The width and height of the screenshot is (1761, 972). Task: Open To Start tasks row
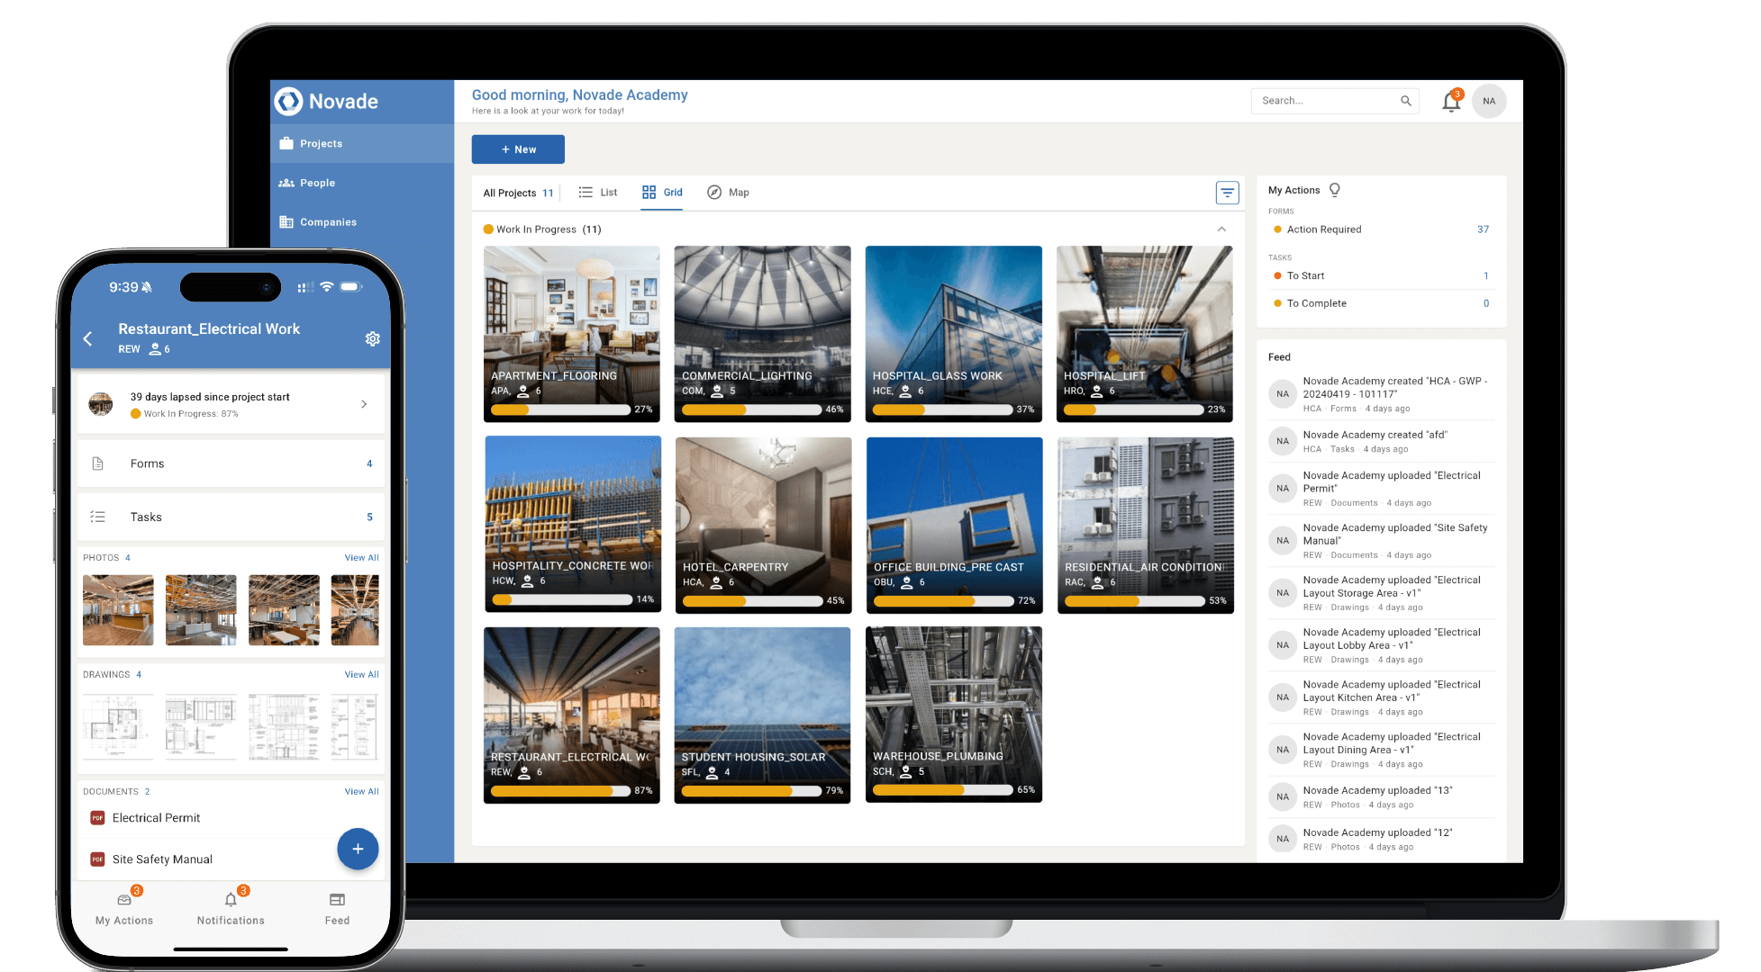(x=1381, y=276)
